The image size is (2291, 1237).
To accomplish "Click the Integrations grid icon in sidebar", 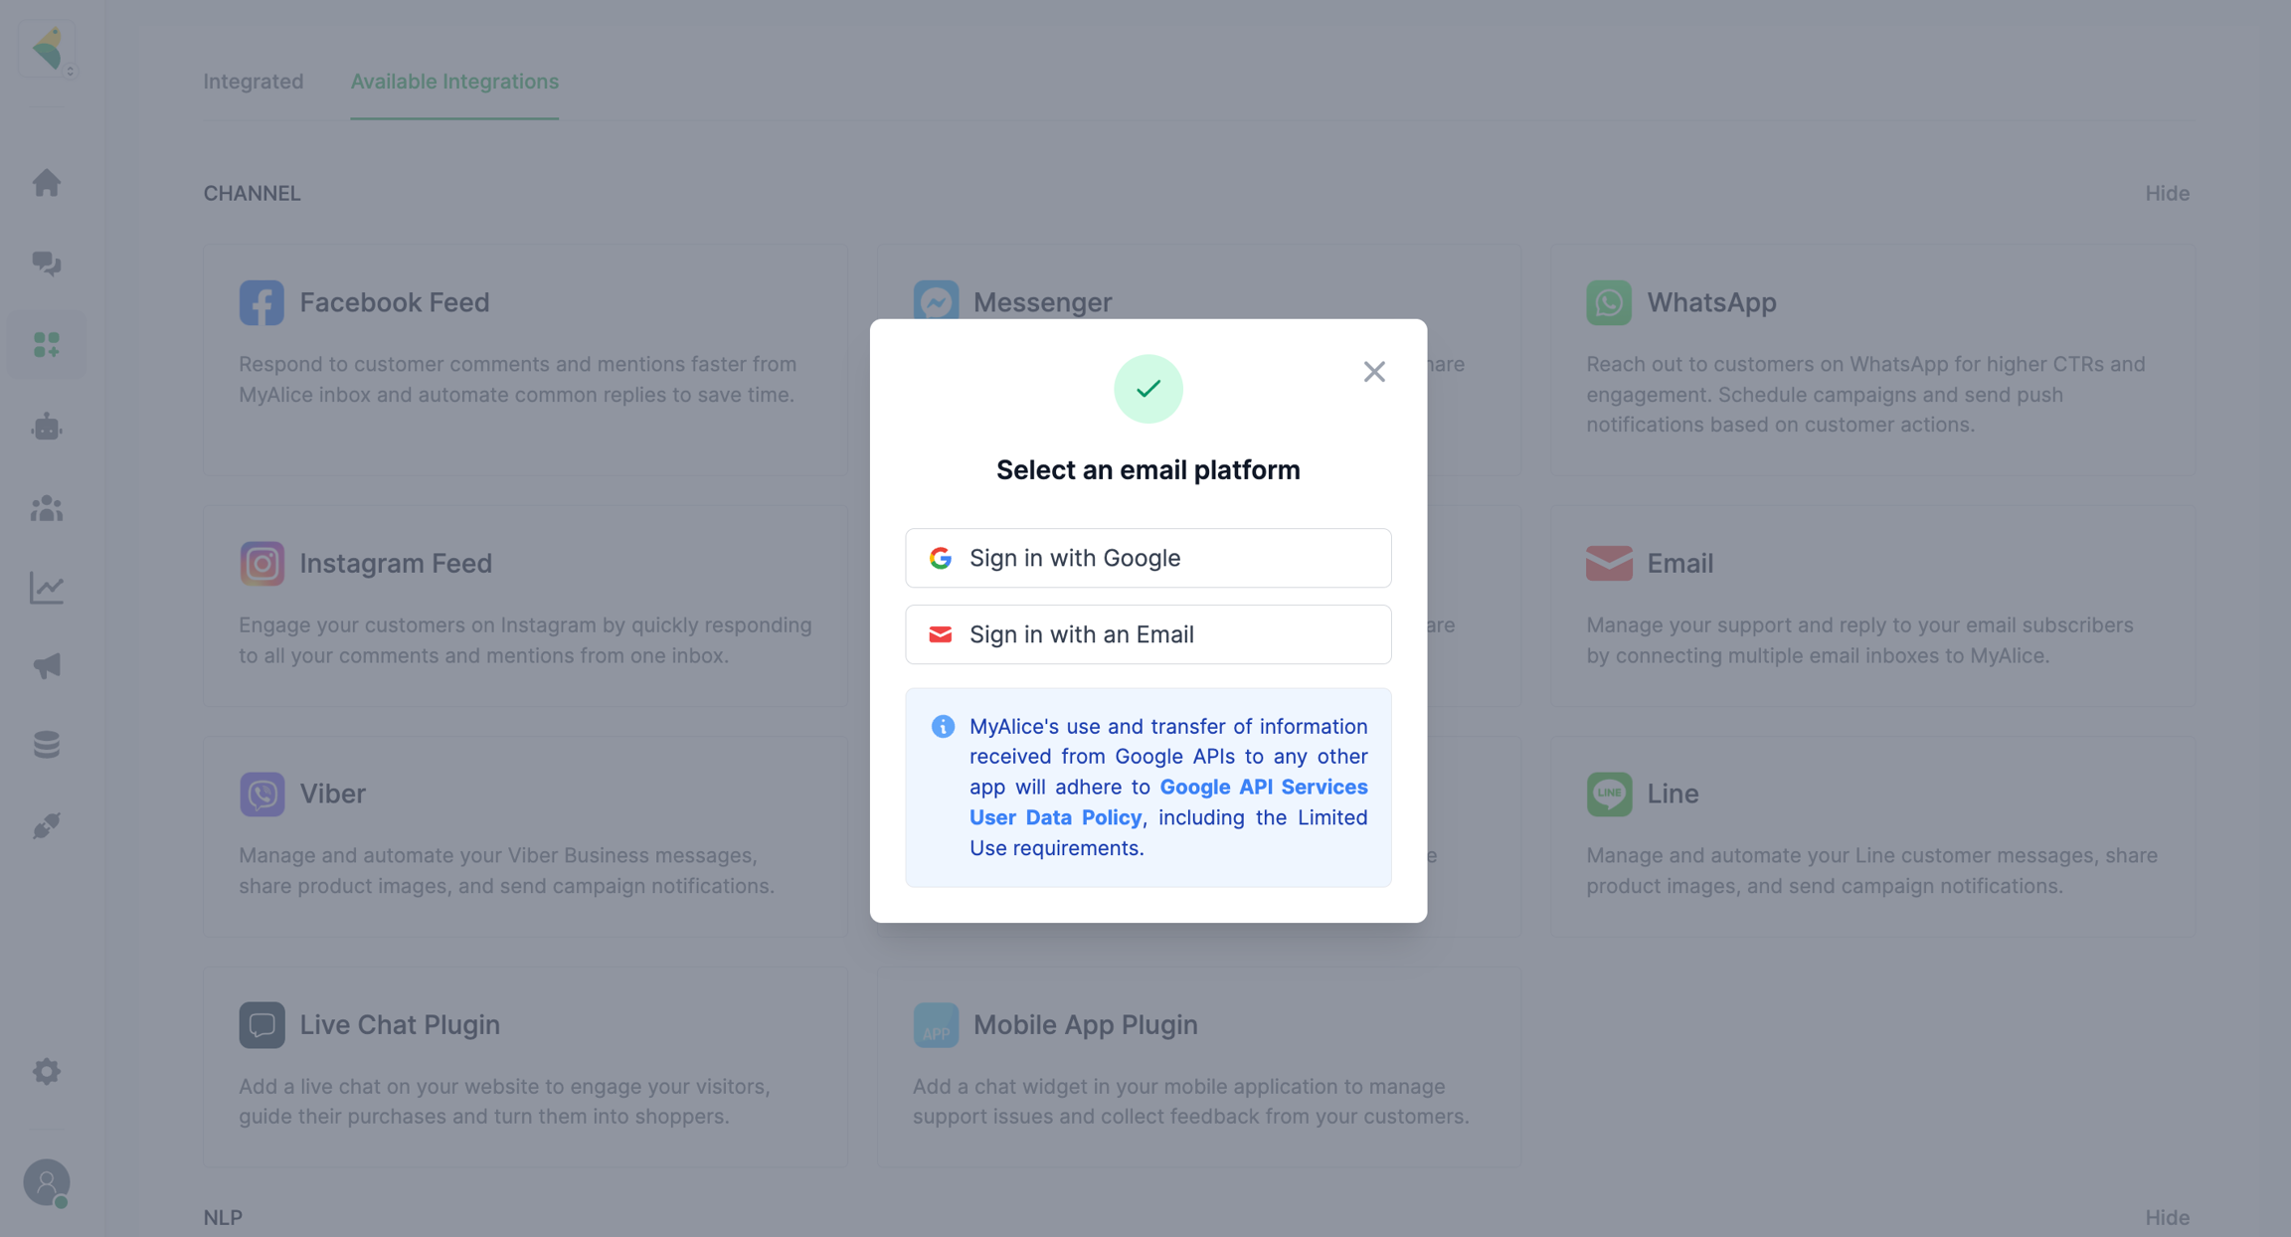I will 47,345.
